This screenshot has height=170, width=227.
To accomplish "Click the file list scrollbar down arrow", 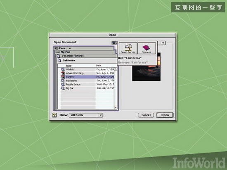I will [x=116, y=107].
